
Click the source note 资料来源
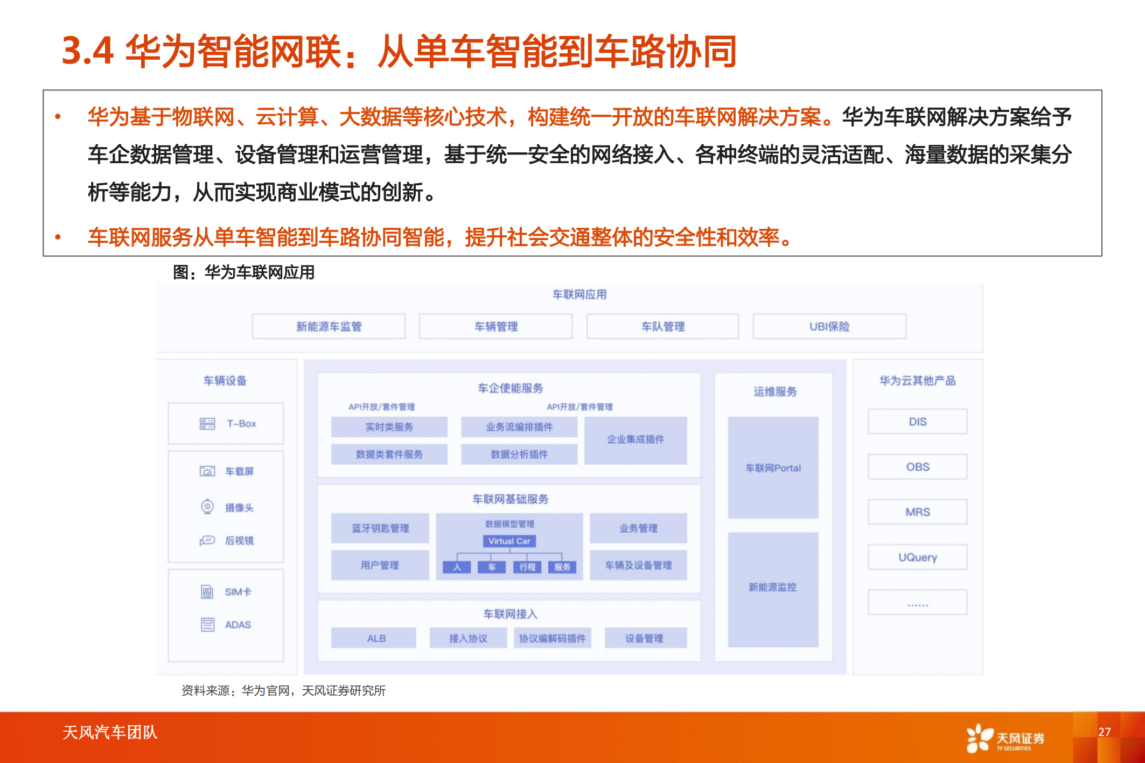click(283, 690)
